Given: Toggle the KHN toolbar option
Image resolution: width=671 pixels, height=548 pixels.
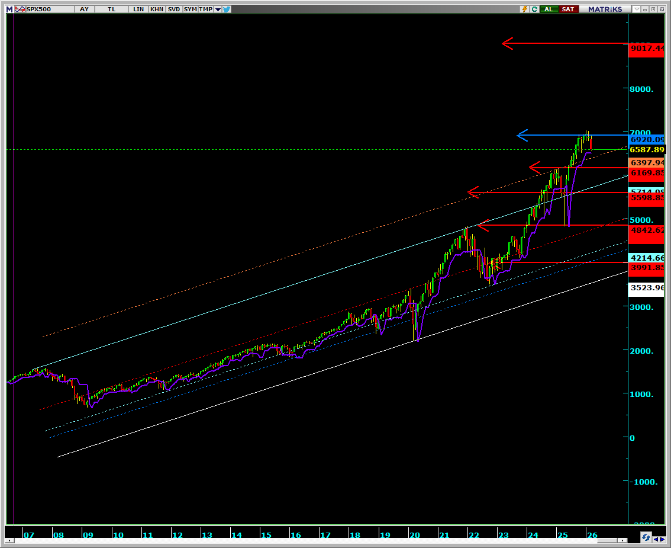Looking at the screenshot, I should 157,9.
